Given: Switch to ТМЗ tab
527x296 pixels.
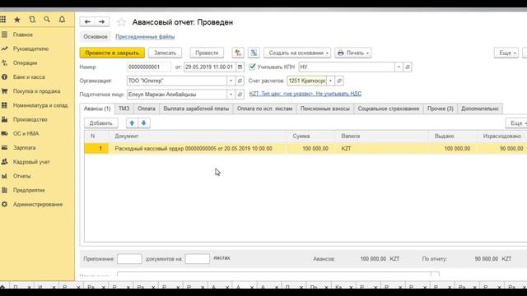Looking at the screenshot, I should 124,109.
